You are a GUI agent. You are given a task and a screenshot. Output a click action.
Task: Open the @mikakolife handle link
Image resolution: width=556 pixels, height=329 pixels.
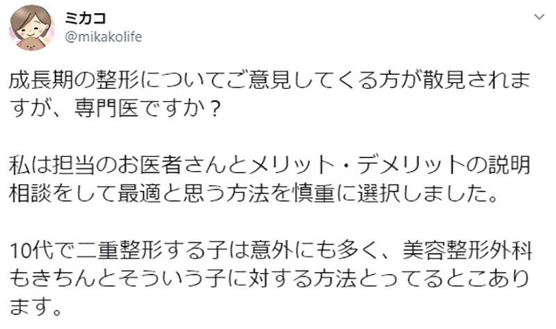click(103, 37)
